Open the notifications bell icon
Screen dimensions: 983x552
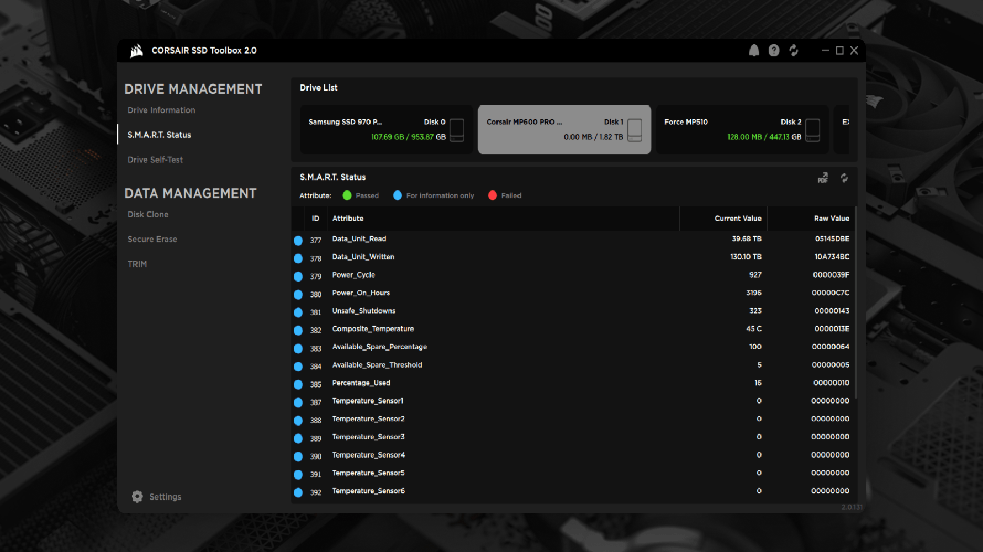[x=754, y=50]
